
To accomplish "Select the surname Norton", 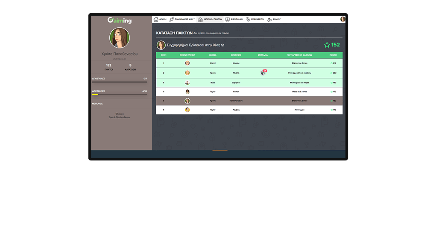I will (x=236, y=92).
